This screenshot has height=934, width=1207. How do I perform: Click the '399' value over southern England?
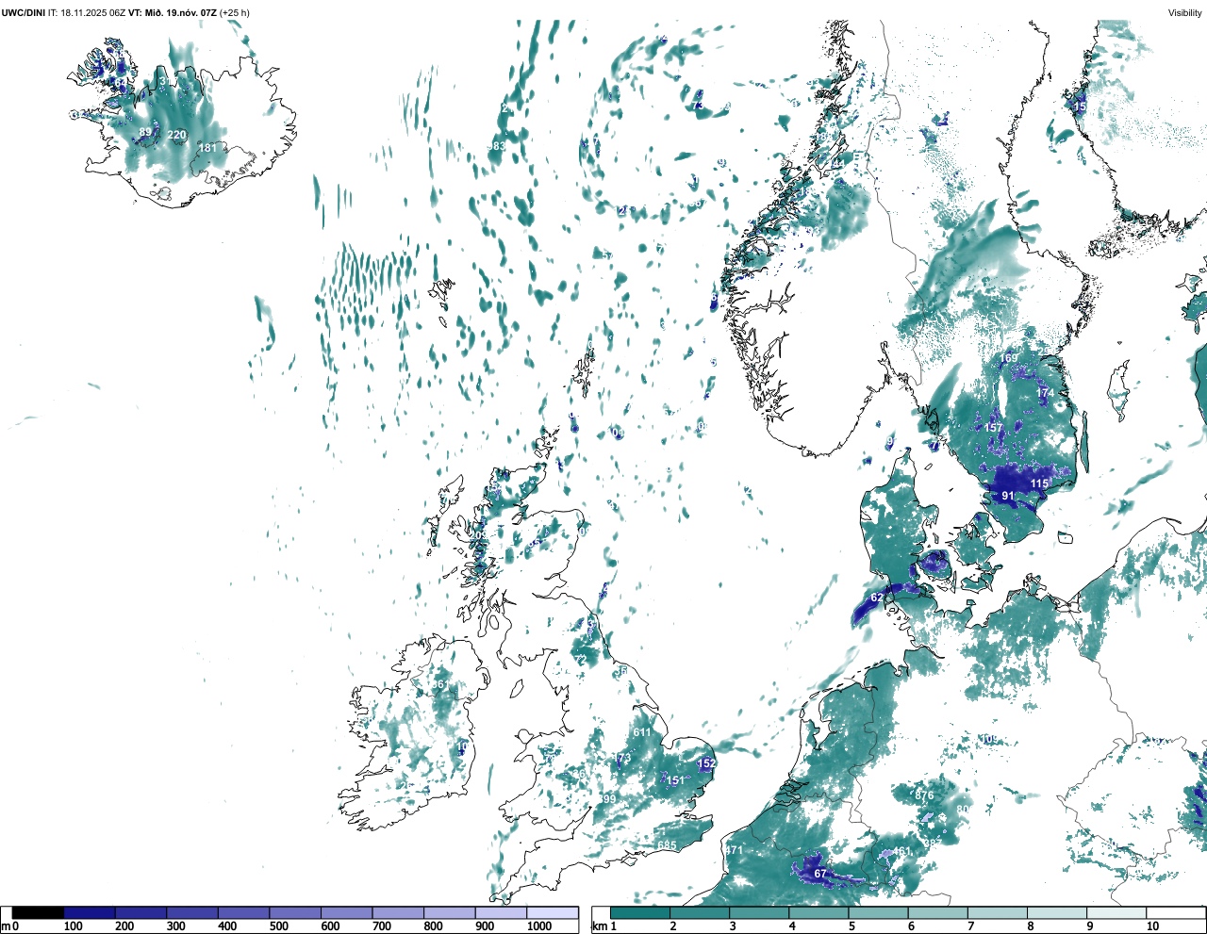click(x=607, y=799)
